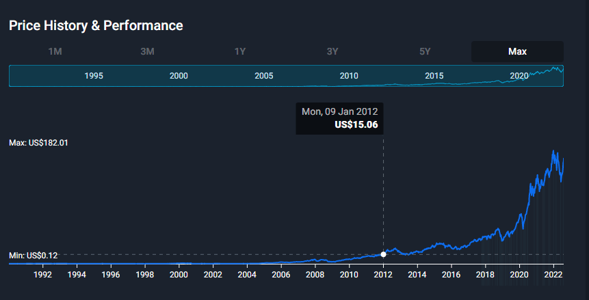
Task: Click the 2008 label on the x-axis
Action: (315, 275)
